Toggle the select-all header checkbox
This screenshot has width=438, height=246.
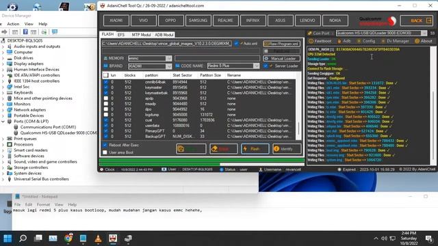point(106,75)
